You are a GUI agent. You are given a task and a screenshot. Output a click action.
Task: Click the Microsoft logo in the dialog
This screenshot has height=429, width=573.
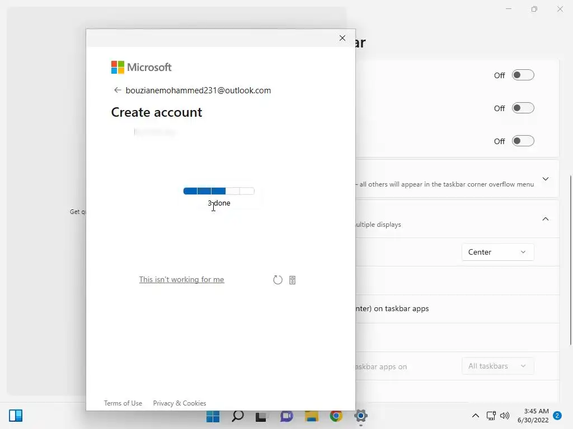coord(141,67)
